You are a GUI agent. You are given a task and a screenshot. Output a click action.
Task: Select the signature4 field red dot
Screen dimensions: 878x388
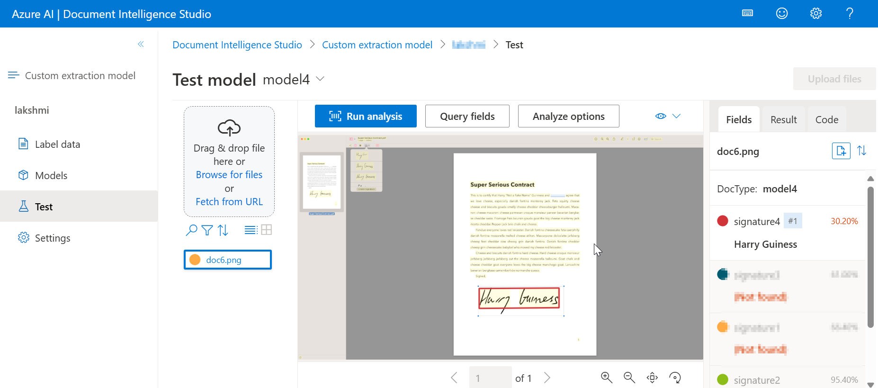[723, 221]
